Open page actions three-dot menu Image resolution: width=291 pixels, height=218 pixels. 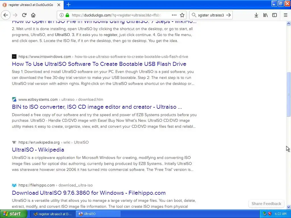pos(174,15)
